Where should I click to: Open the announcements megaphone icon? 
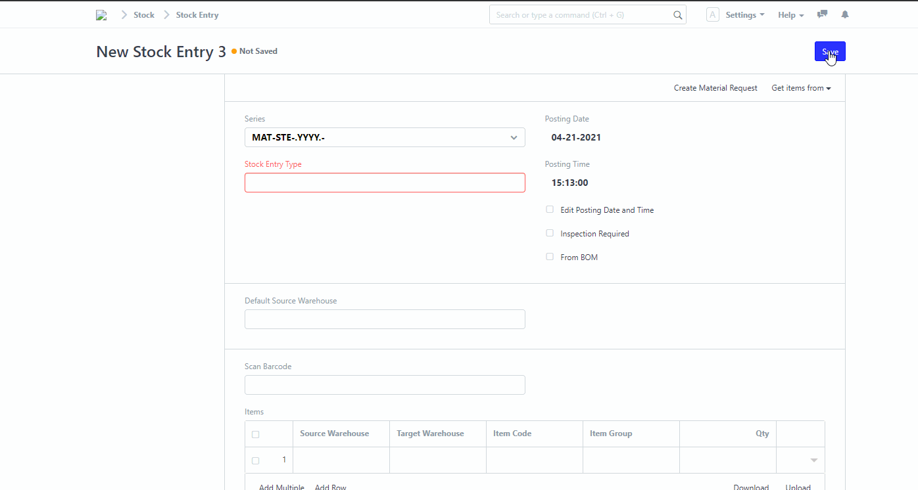coord(821,14)
